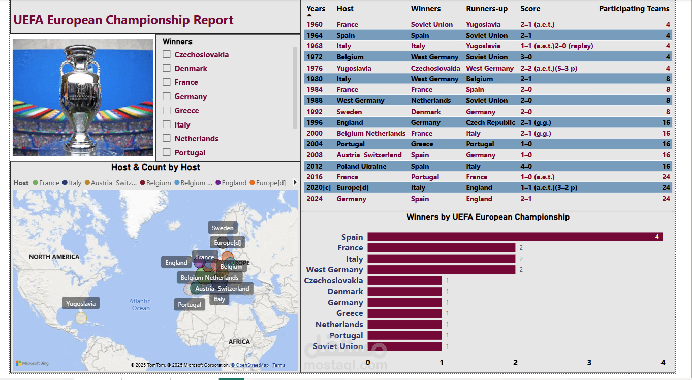
Task: Click the Belgium Netherlands map label
Action: pyautogui.click(x=209, y=278)
